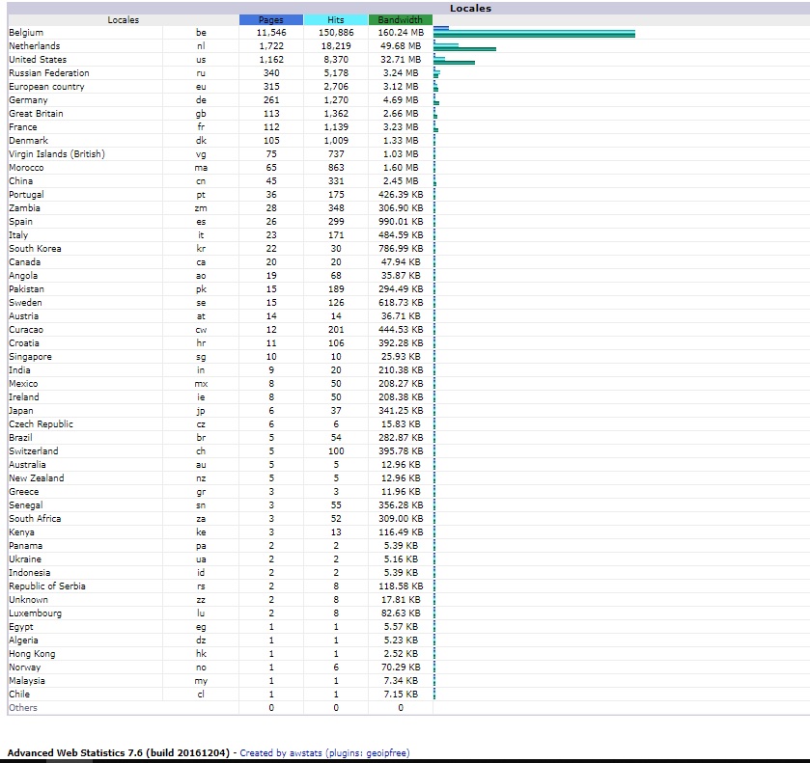Select the Singapore row label

(x=30, y=357)
